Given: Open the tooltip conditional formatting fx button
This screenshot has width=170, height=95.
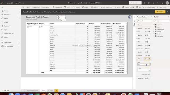Looking at the screenshot, I should coord(149,70).
